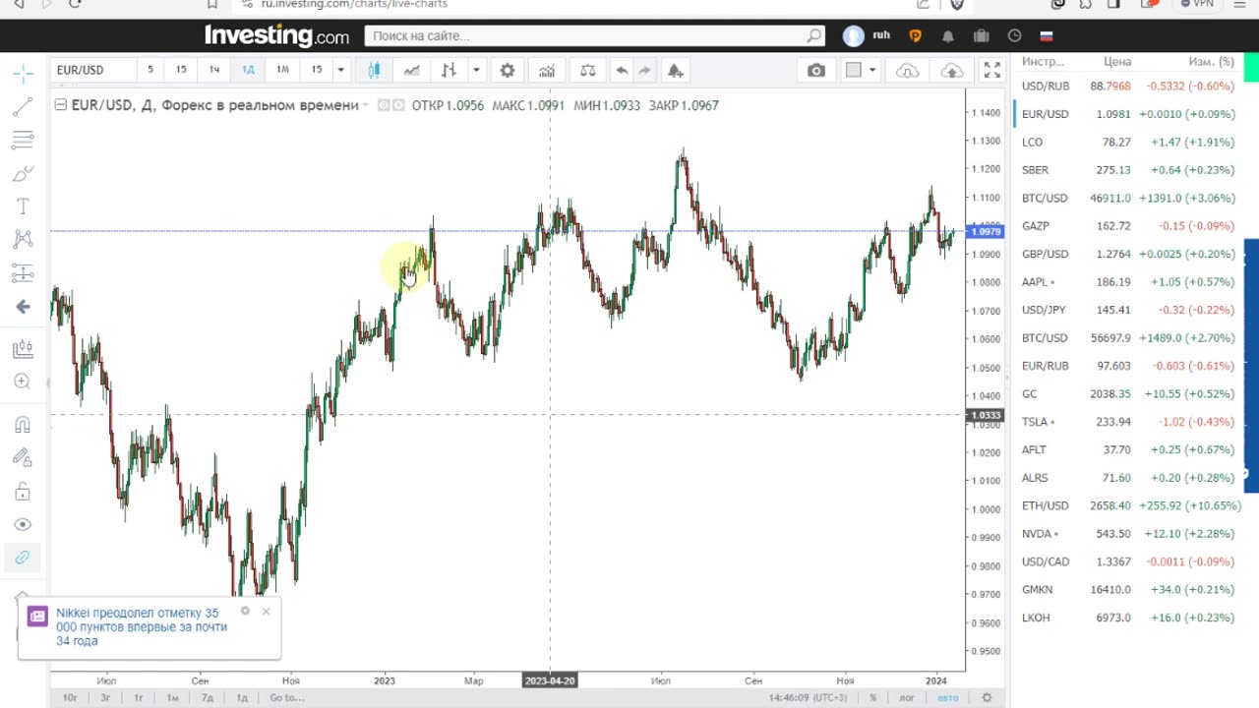Viewport: 1259px width, 708px height.
Task: Select the zoom-in magnifier tool
Action: tap(23, 382)
